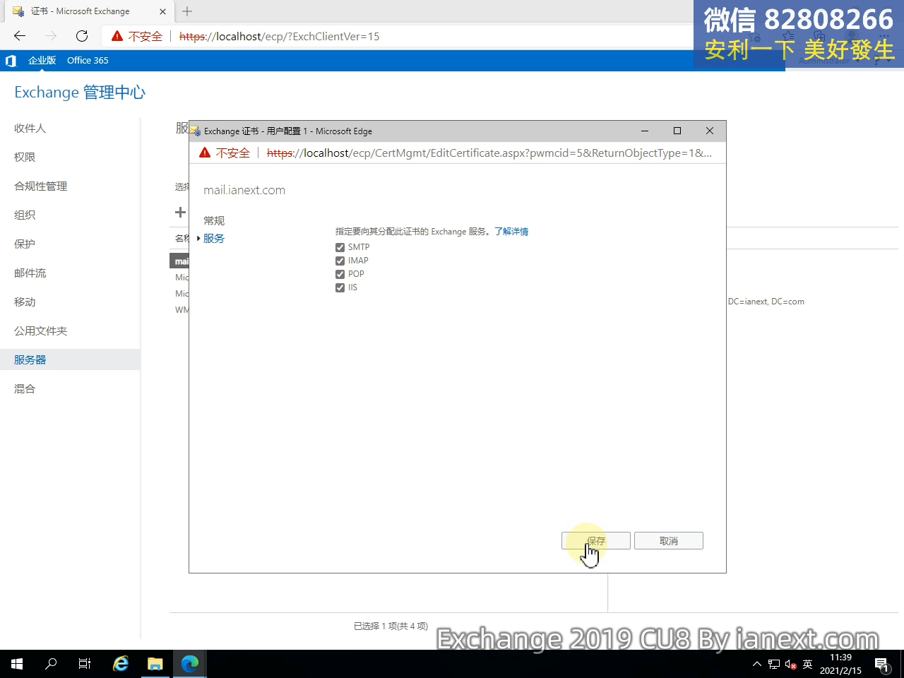Click the main browser 不安全 warning icon
This screenshot has height=678, width=904.
117,36
